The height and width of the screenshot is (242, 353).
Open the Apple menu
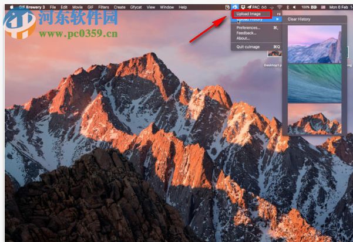coord(12,7)
